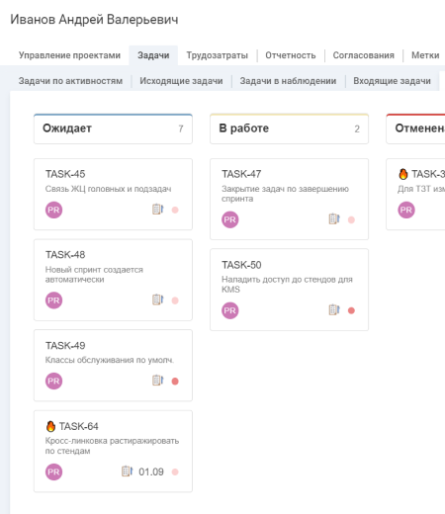
Task: Click the clipboard icon on TASK-50 card
Action: (x=334, y=309)
